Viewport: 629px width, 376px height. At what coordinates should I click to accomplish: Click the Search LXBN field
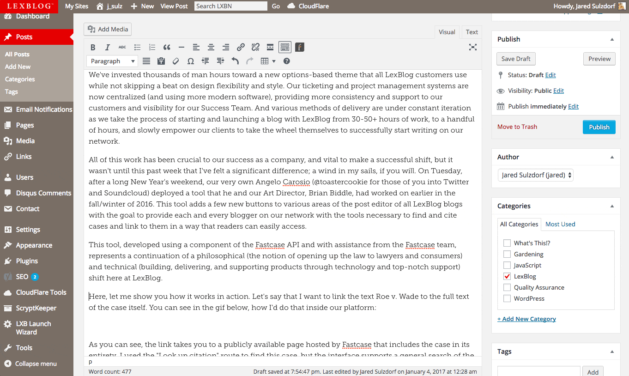click(x=231, y=6)
